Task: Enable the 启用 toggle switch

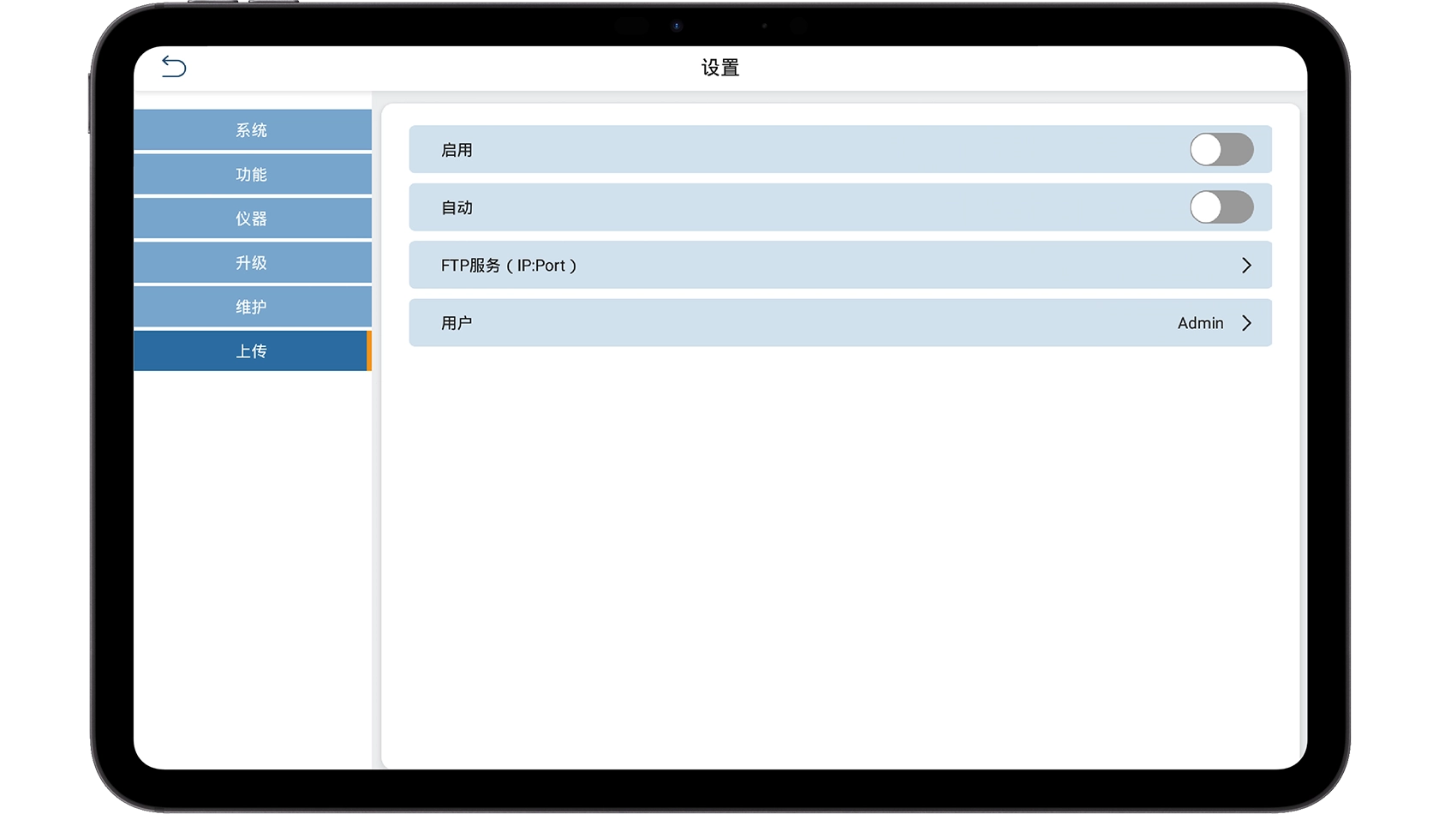Action: tap(1221, 150)
